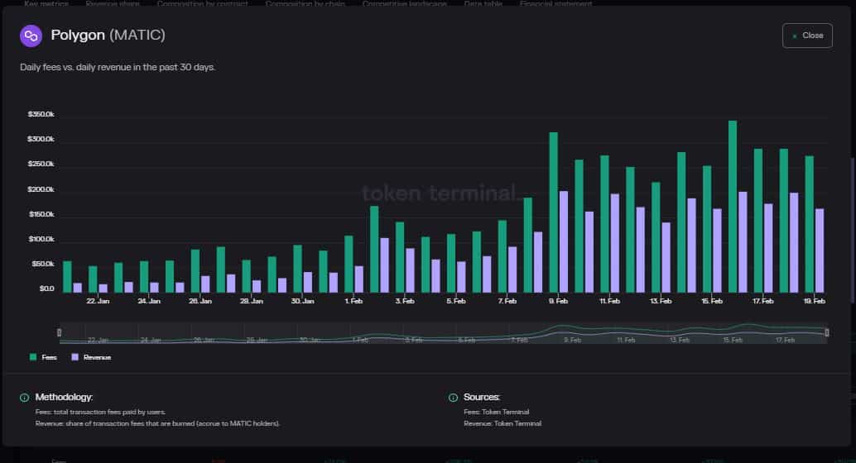Image resolution: width=856 pixels, height=463 pixels.
Task: Click the Methodology info icon
Action: click(x=24, y=398)
